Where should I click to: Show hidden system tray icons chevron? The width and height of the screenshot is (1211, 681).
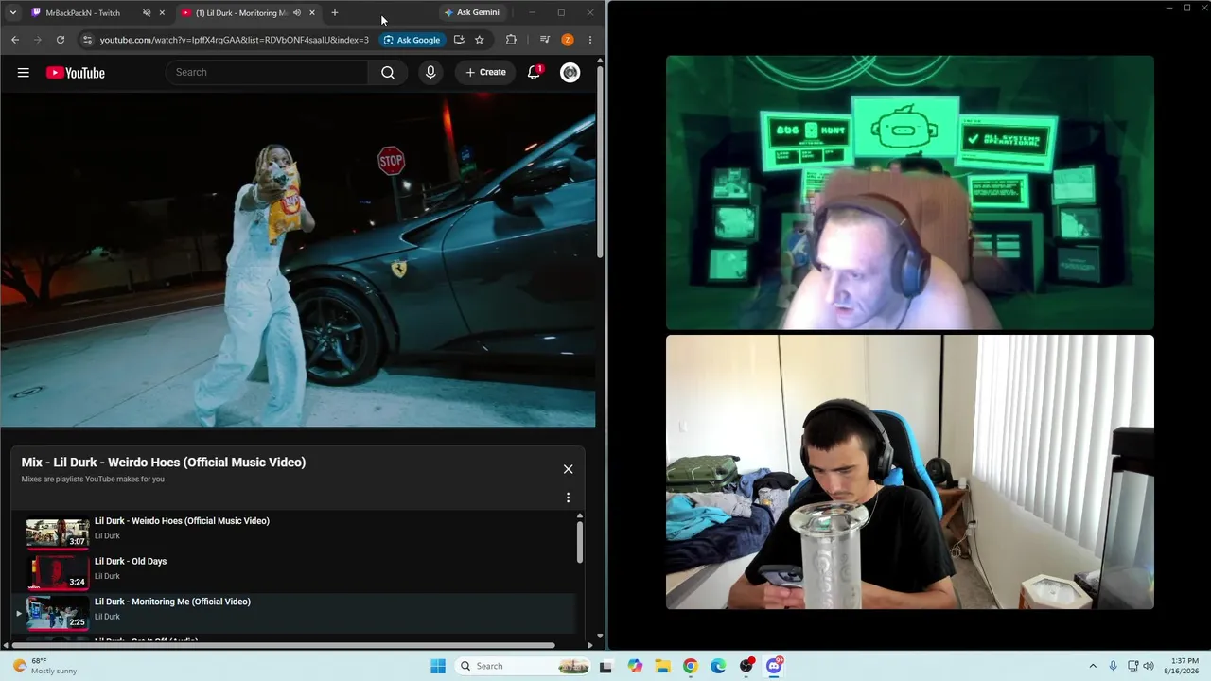[x=1093, y=666]
